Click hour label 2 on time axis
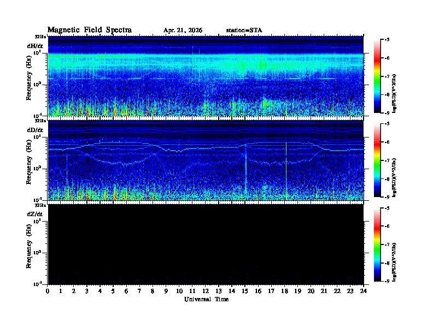The width and height of the screenshot is (433, 334). pyautogui.click(x=73, y=291)
